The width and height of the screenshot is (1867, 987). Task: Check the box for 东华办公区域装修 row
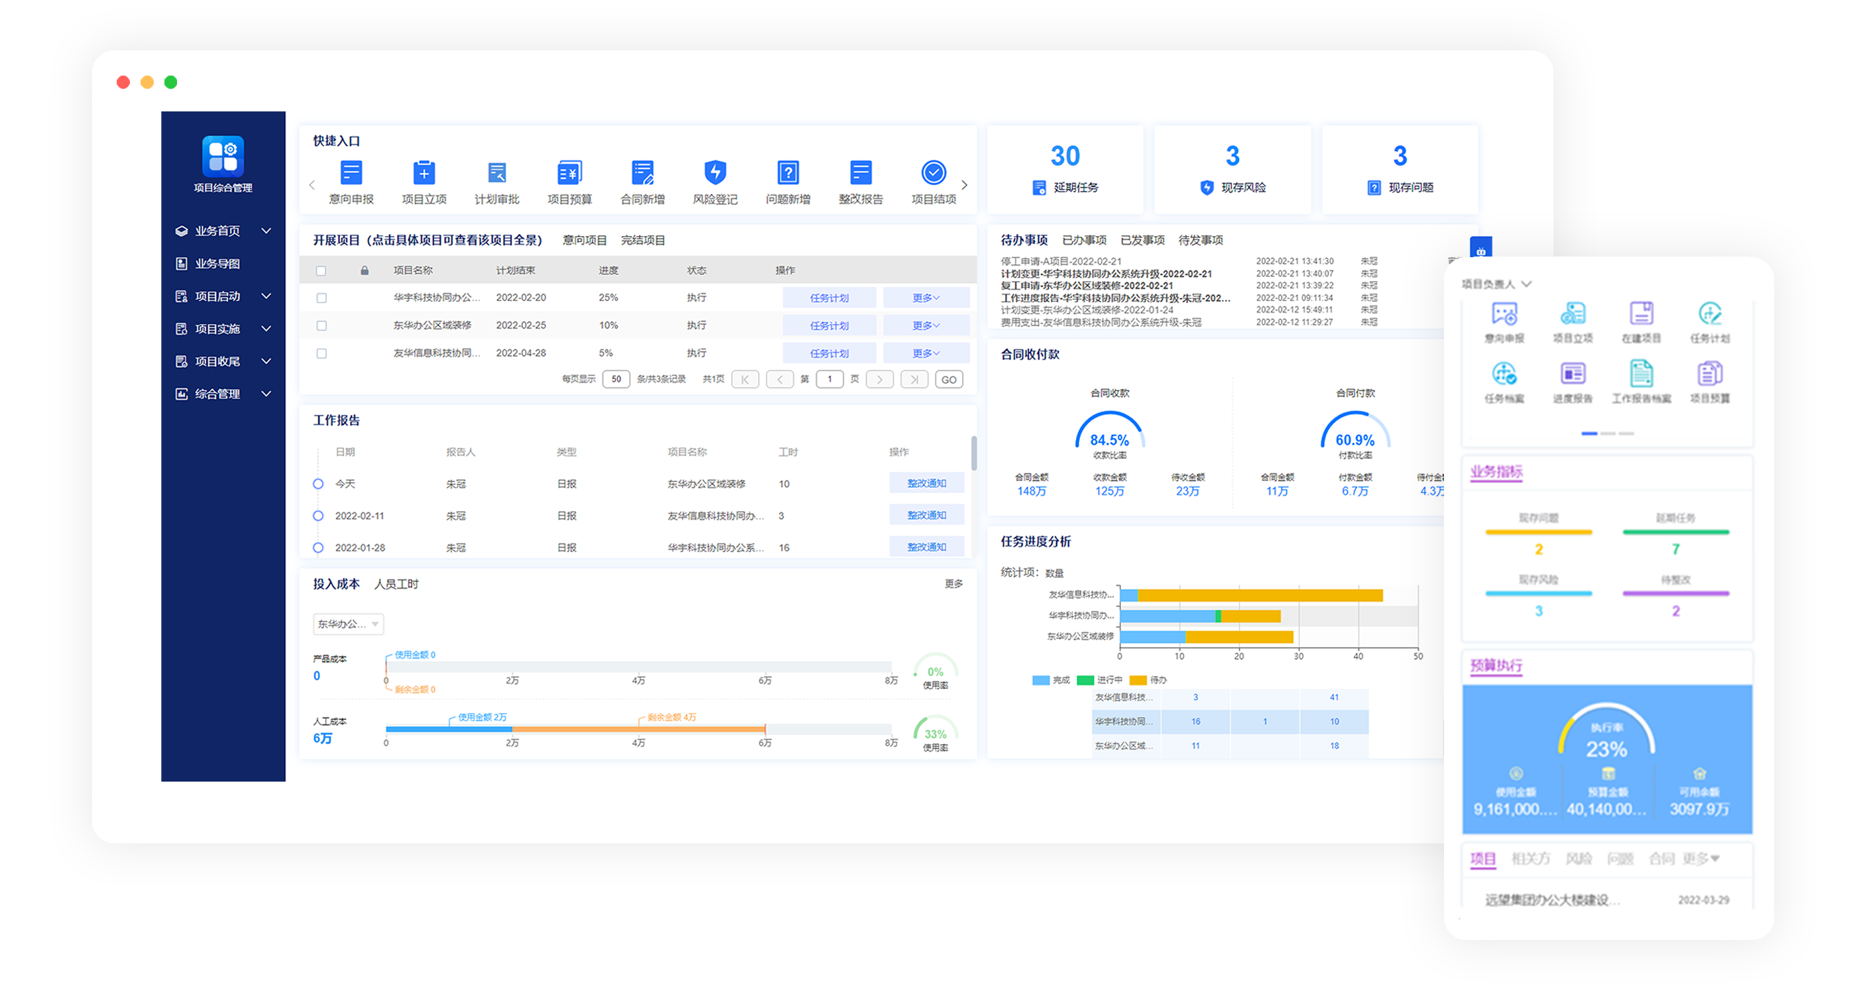322,326
